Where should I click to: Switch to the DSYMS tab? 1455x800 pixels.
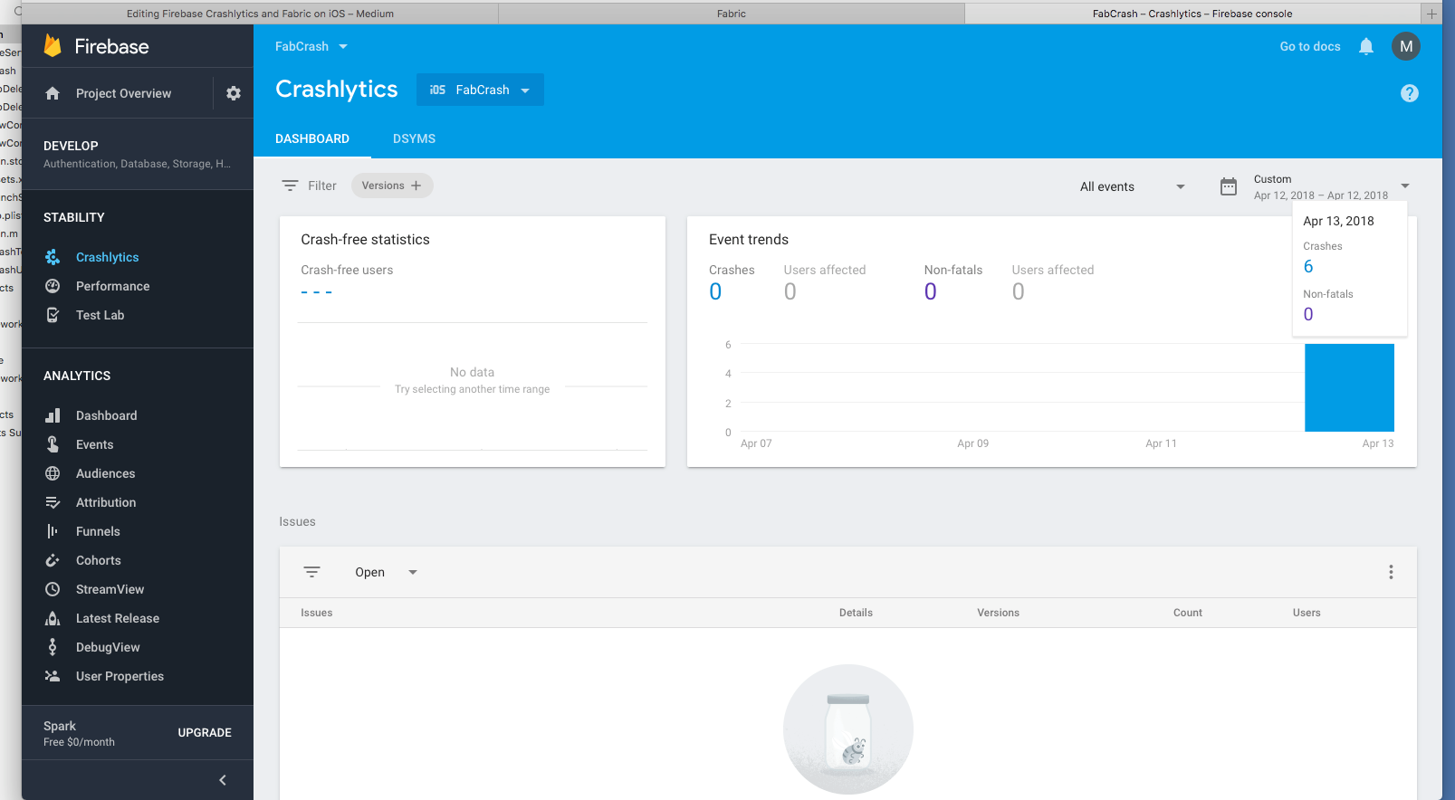(x=414, y=138)
